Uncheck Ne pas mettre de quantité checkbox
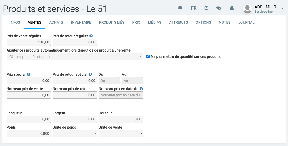The image size is (288, 146). (x=148, y=56)
